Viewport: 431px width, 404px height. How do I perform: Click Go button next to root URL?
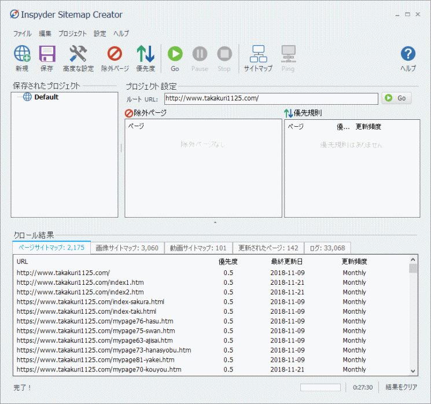click(x=396, y=98)
